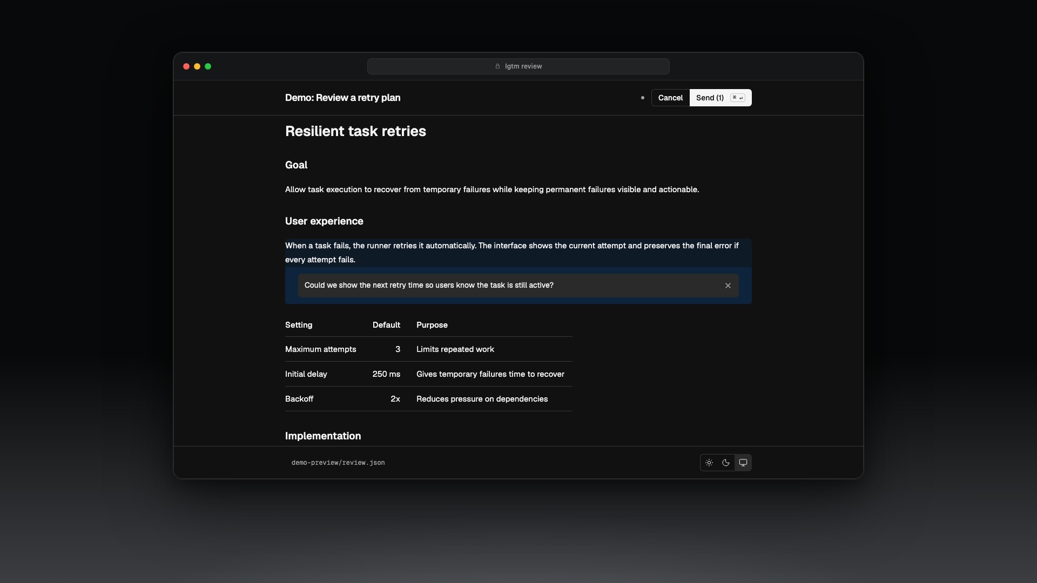Click 'Reduces pressure on dependencies' cell
This screenshot has height=583, width=1037.
pos(482,399)
